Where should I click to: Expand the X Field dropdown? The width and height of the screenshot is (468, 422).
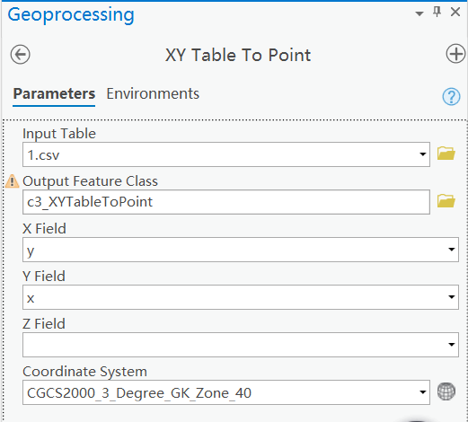pyautogui.click(x=452, y=250)
